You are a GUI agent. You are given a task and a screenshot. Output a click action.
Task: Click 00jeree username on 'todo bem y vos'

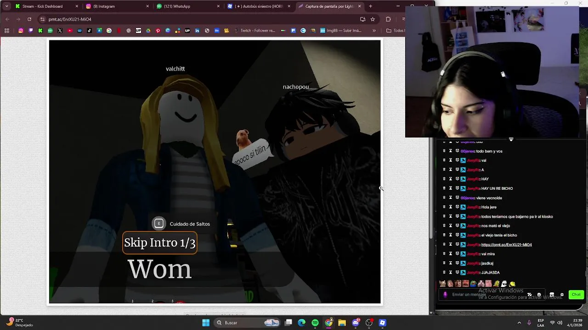468,151
